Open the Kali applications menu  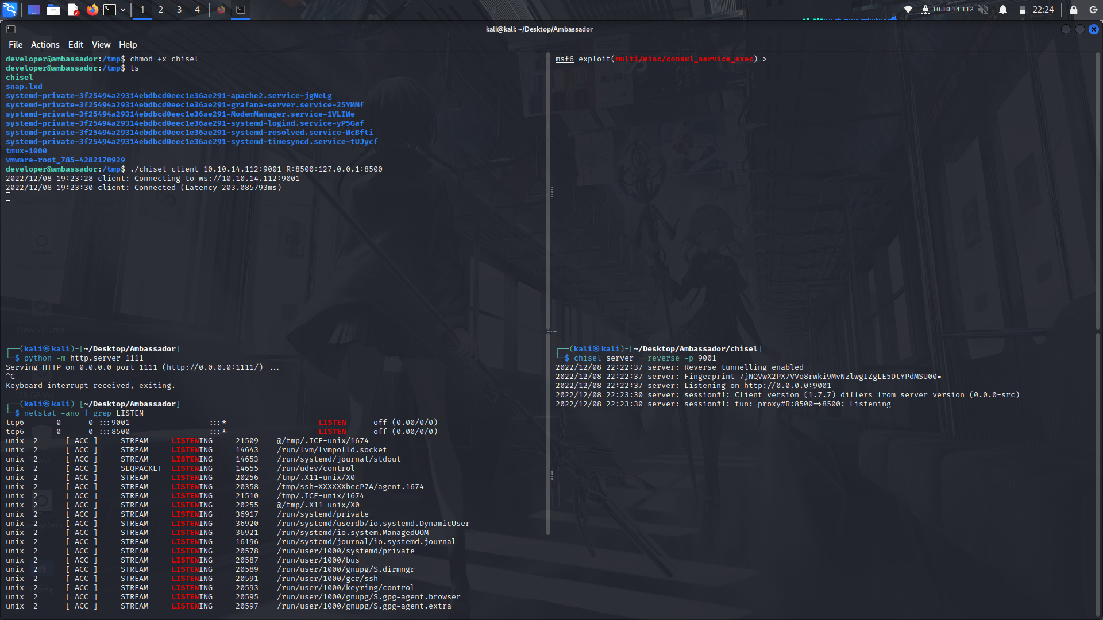pos(10,9)
